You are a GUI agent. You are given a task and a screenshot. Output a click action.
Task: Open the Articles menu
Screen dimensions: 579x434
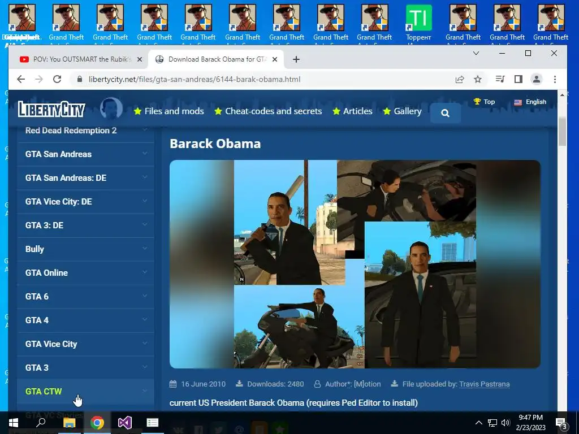352,111
